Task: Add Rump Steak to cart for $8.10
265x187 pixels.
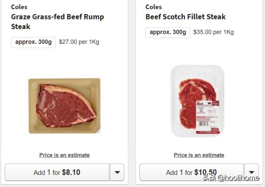Action: coord(57,172)
